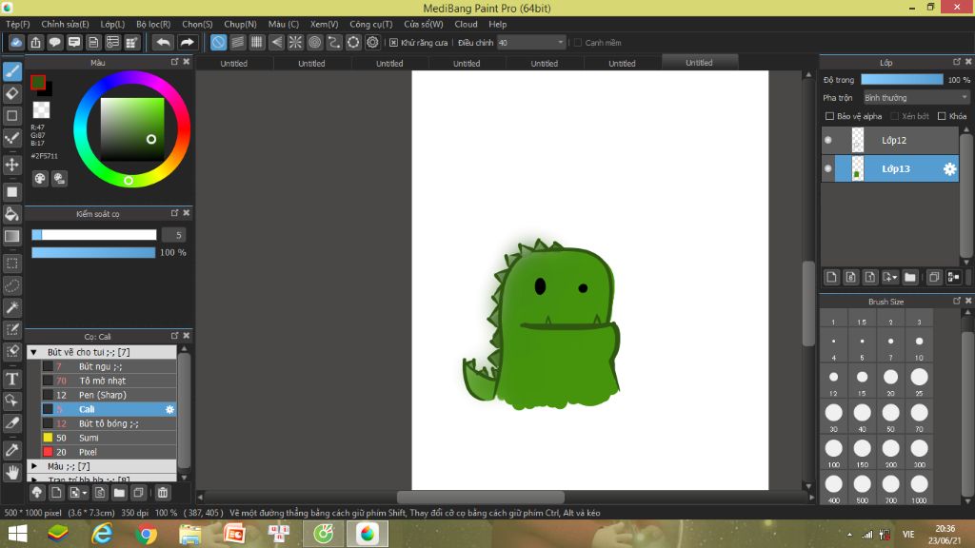Select the Bucket fill tool
Image resolution: width=975 pixels, height=548 pixels.
point(11,214)
